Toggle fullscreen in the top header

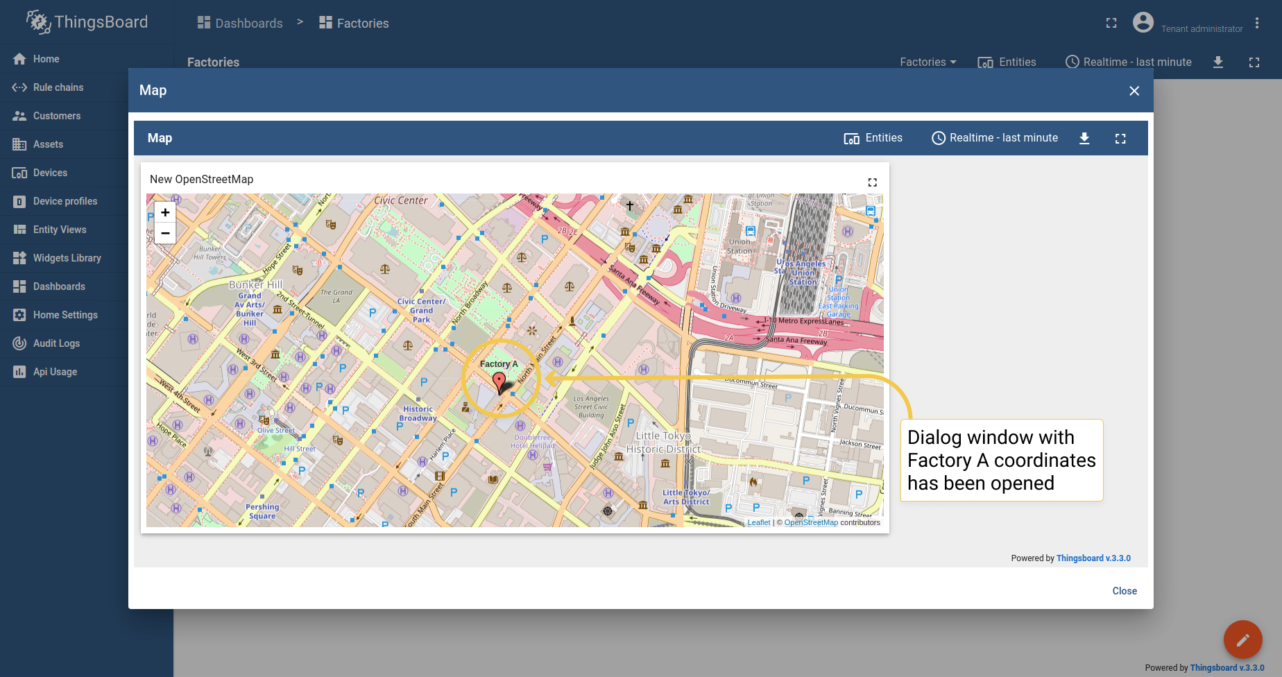pos(1111,23)
